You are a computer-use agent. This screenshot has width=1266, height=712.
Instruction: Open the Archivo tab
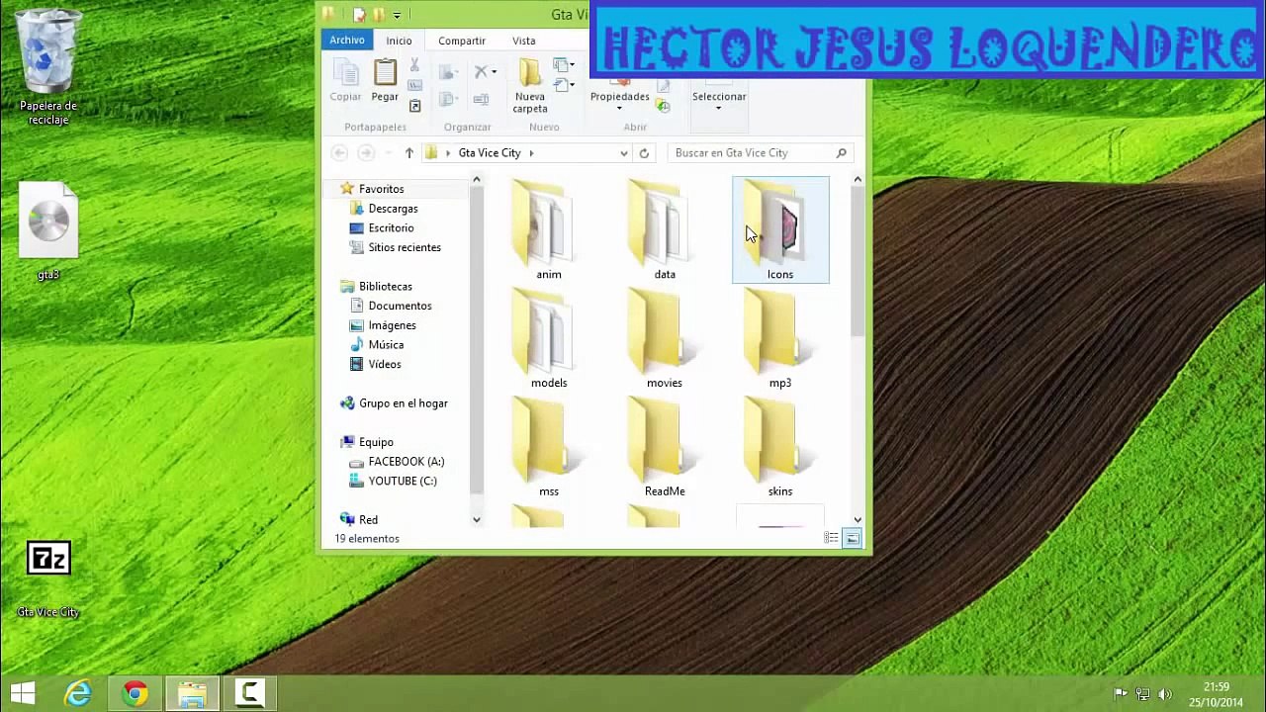[x=347, y=40]
